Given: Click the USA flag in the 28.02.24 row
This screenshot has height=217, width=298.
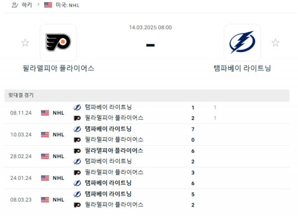Looking at the screenshot, I should (45, 156).
